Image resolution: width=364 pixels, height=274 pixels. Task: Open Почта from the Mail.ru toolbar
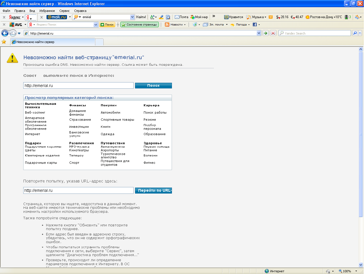point(182,17)
